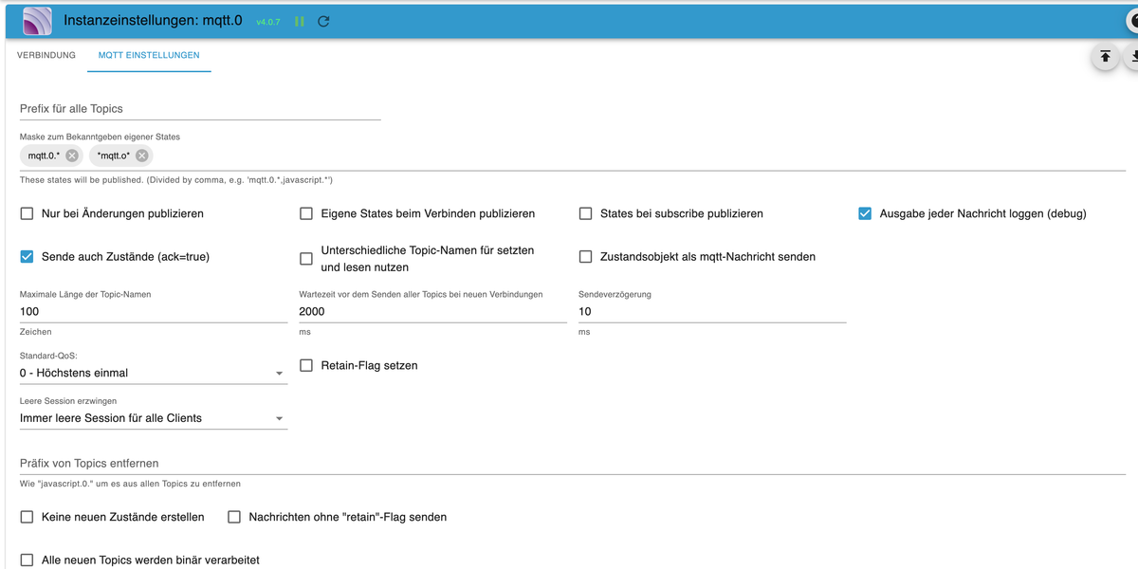This screenshot has width=1138, height=569.
Task: Uncheck 'Sende auch Zustände (ack=true)'
Action: click(x=28, y=256)
